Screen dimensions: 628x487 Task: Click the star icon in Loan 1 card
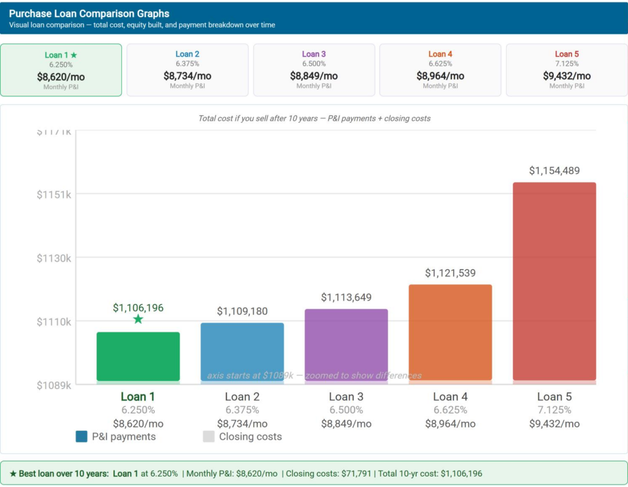74,55
